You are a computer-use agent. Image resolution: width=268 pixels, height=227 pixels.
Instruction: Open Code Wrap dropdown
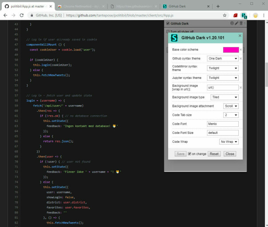pos(229,142)
